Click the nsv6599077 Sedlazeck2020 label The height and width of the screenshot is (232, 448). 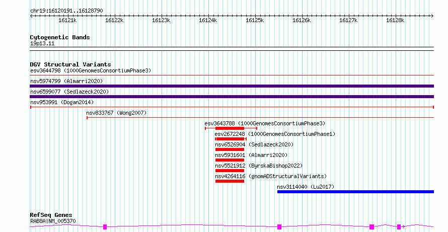pyautogui.click(x=69, y=92)
